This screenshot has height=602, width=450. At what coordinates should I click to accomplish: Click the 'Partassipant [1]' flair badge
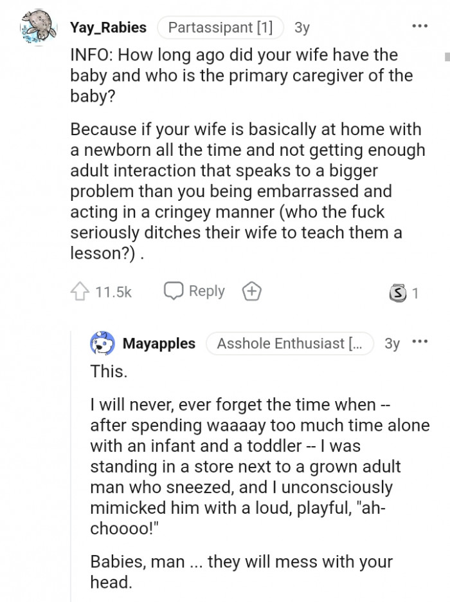220,28
